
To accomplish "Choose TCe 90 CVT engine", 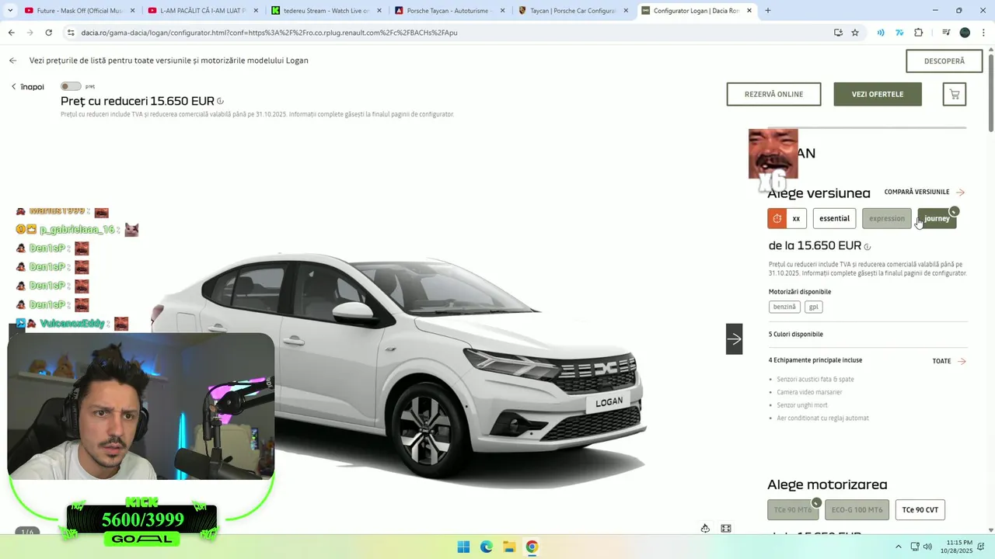I will [920, 510].
